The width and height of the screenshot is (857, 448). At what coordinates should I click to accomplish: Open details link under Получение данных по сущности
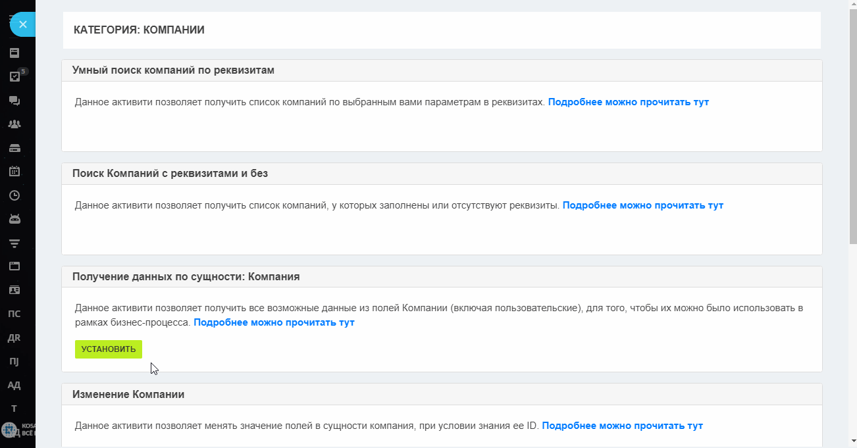point(274,322)
